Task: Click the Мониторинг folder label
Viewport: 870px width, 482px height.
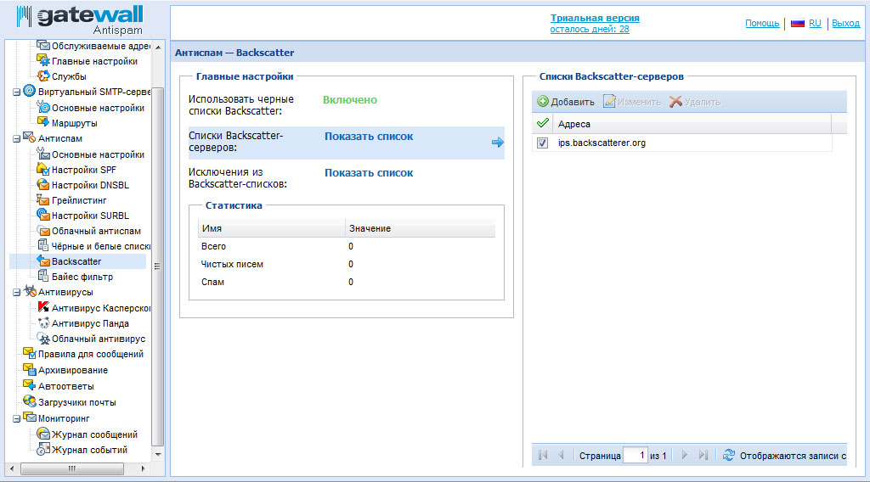Action: coord(63,418)
